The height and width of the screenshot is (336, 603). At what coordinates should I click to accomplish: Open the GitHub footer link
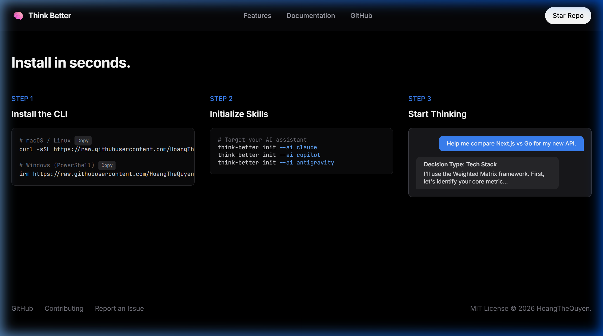coord(22,308)
